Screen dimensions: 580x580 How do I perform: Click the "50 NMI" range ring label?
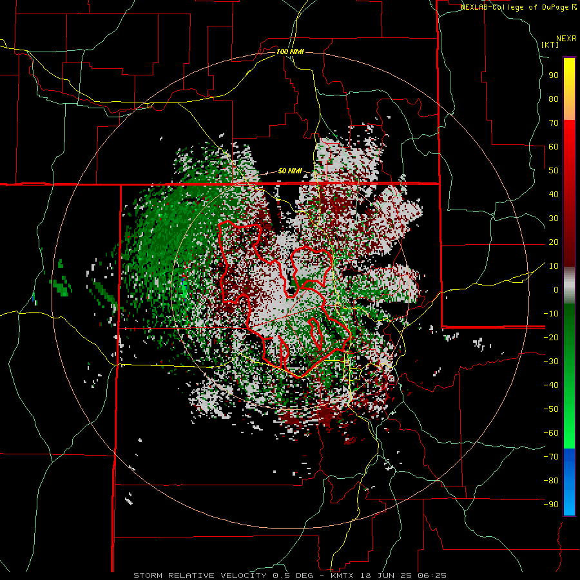(290, 171)
